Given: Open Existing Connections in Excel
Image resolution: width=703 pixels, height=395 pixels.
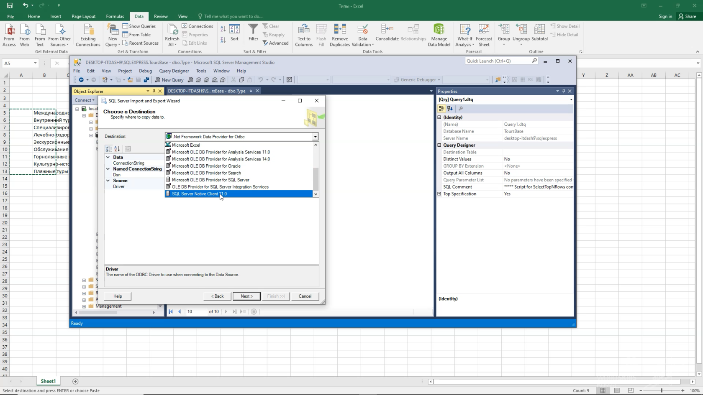Looking at the screenshot, I should 88,35.
